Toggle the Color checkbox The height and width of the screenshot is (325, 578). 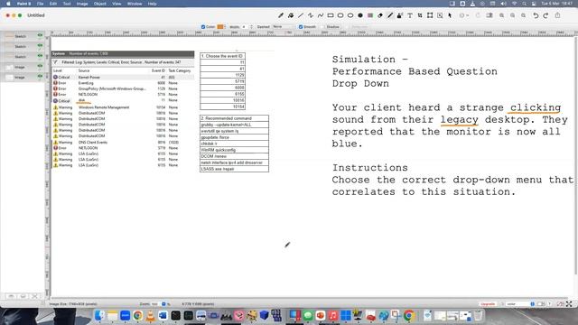(203, 27)
